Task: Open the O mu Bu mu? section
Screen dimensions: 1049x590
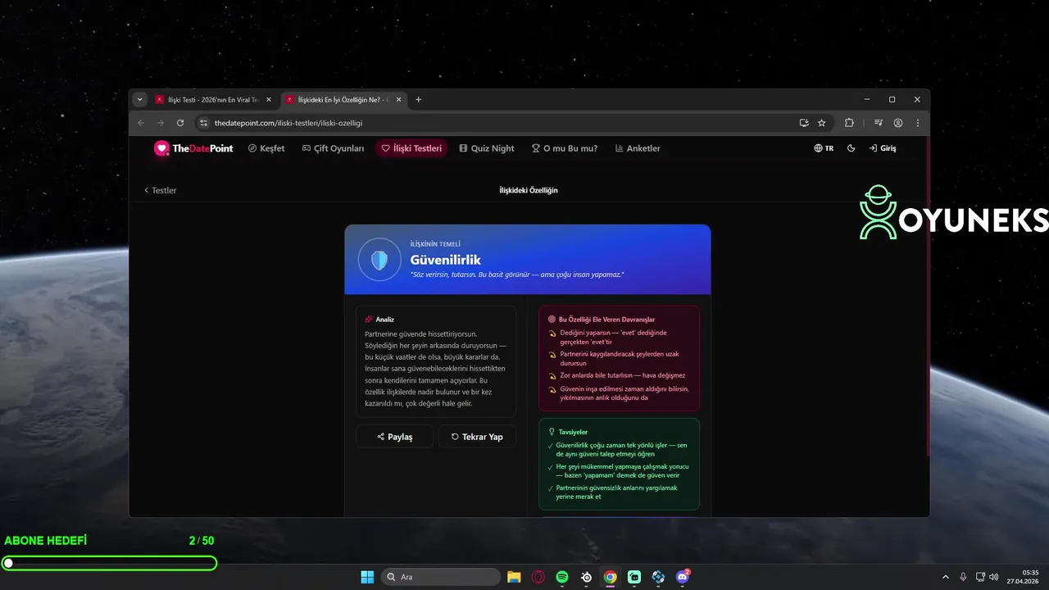Action: (565, 148)
